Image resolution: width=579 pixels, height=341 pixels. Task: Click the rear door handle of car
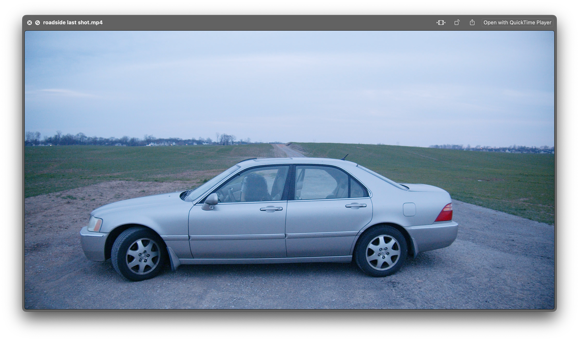coord(356,206)
